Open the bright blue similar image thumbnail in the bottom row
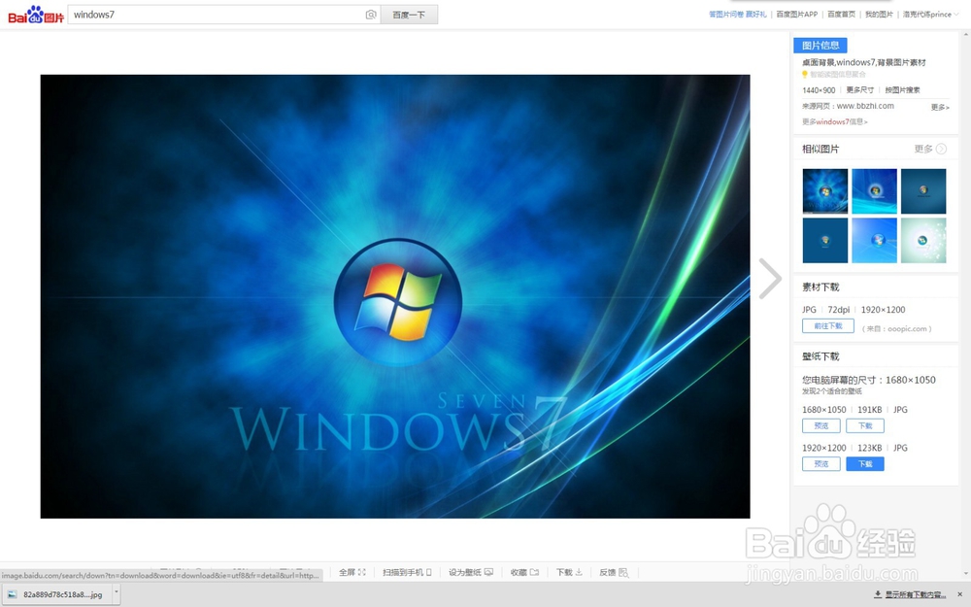 (x=875, y=240)
